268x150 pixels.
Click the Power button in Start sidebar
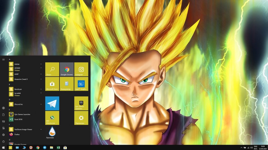[3, 141]
